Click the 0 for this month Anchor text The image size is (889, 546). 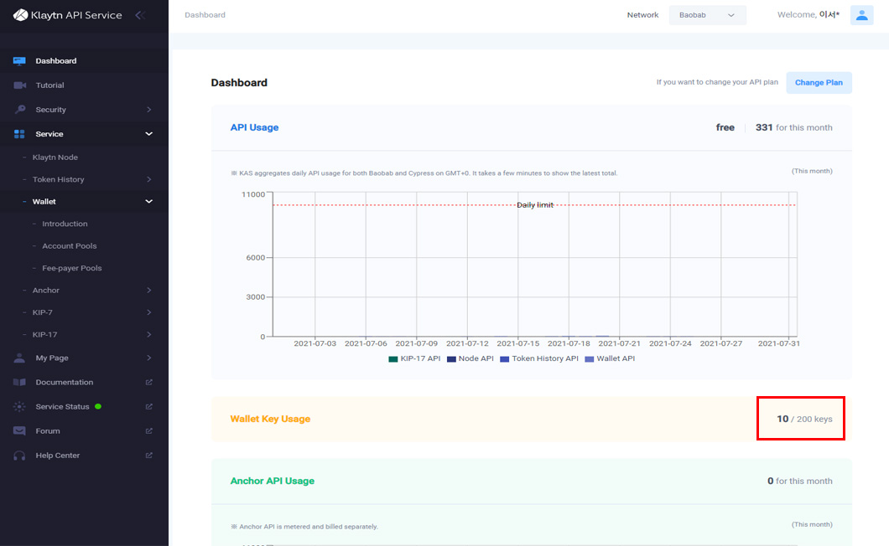[800, 481]
